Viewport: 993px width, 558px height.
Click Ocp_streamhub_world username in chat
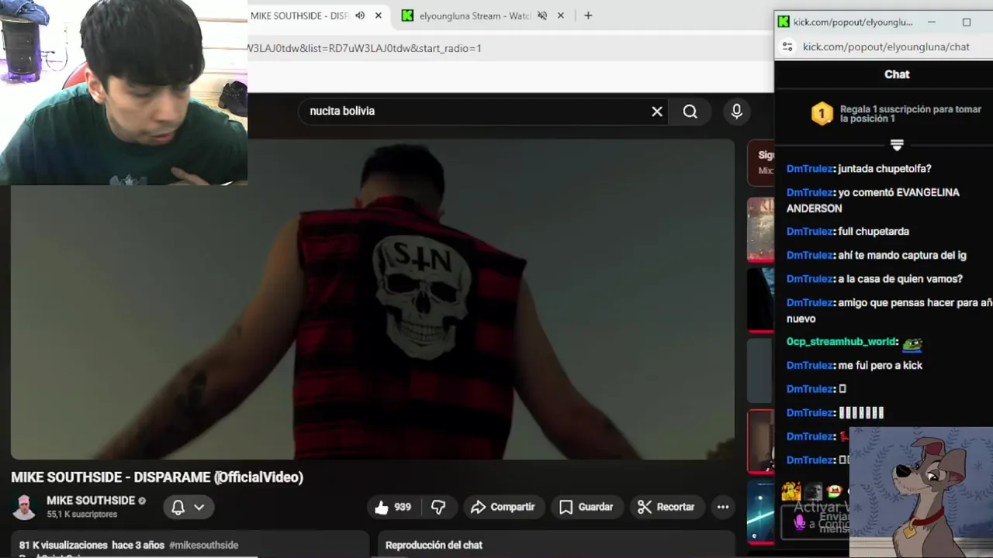[842, 342]
